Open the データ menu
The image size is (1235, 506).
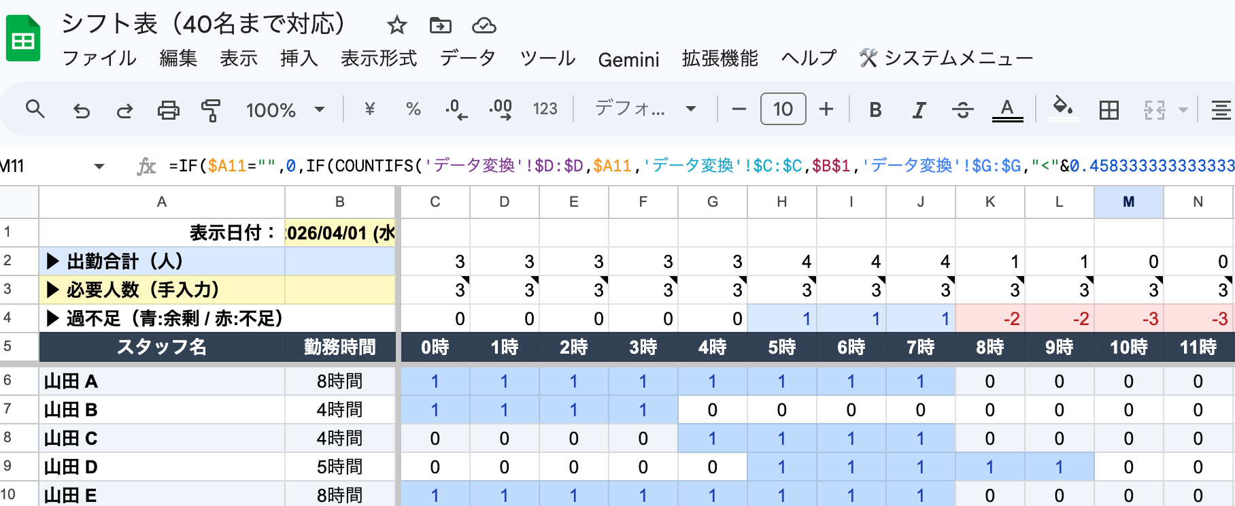point(467,58)
